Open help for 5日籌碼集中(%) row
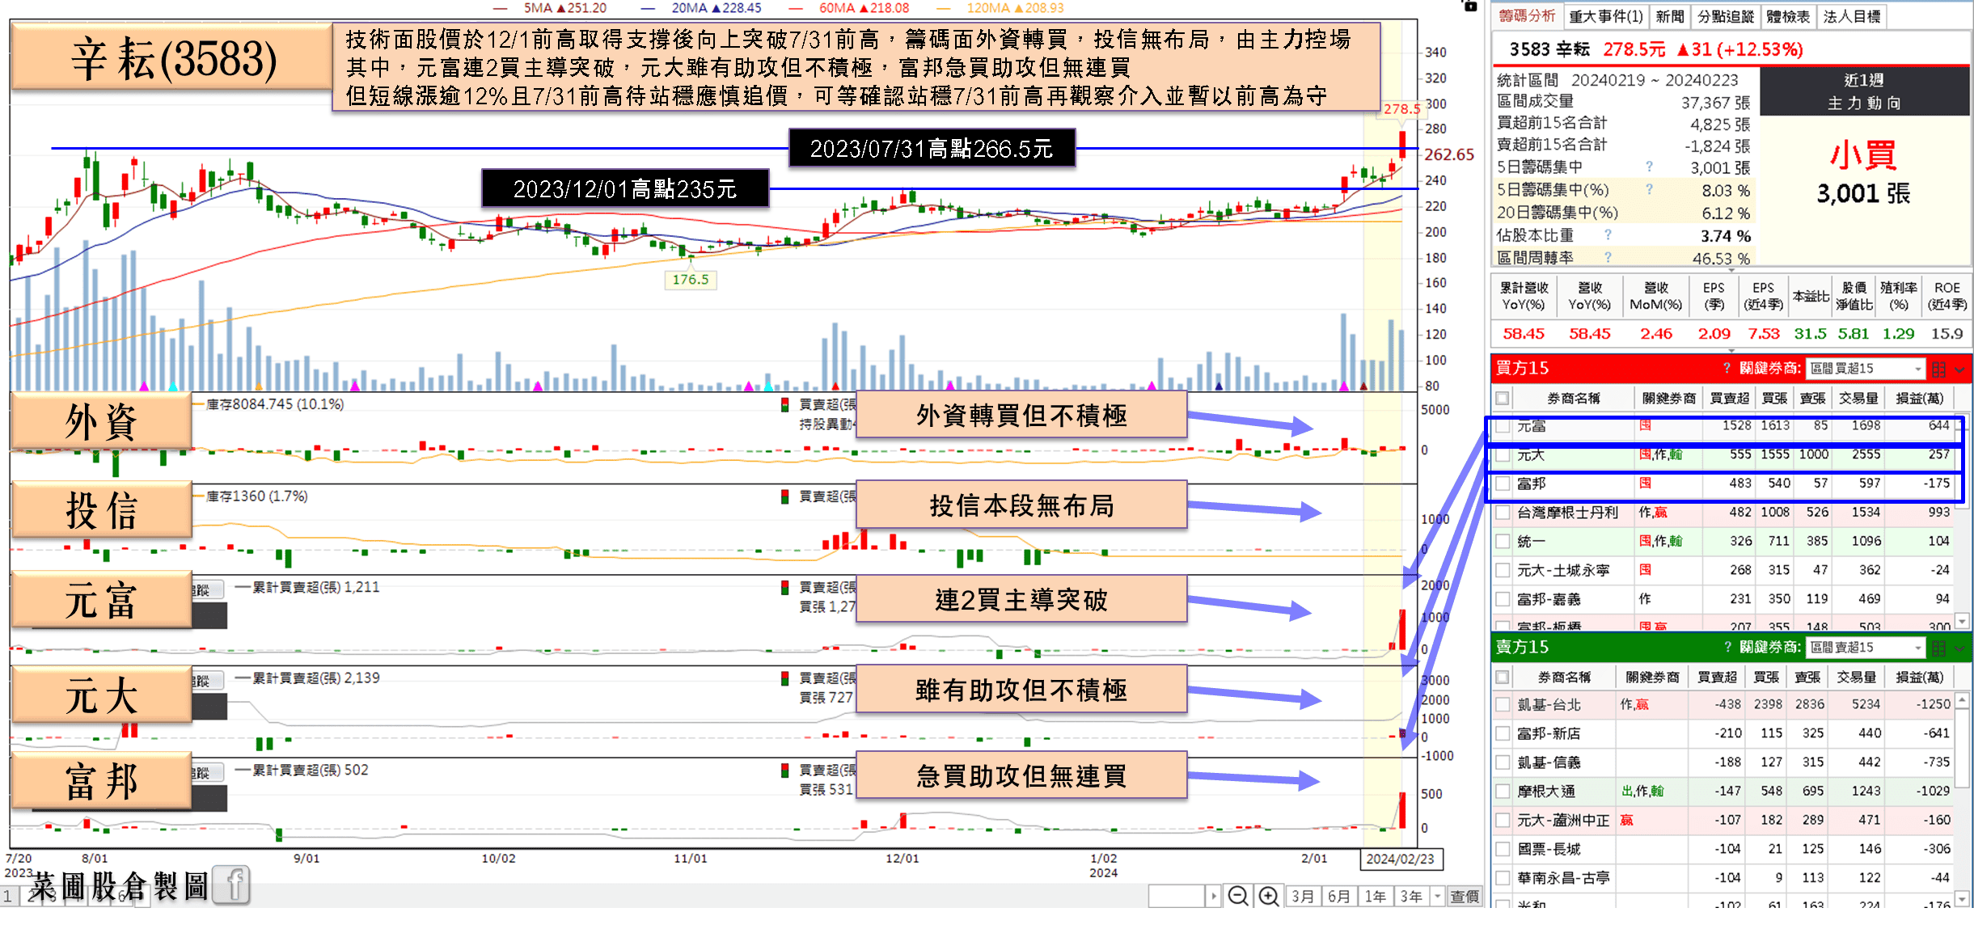The width and height of the screenshot is (1974, 929). [x=1649, y=190]
